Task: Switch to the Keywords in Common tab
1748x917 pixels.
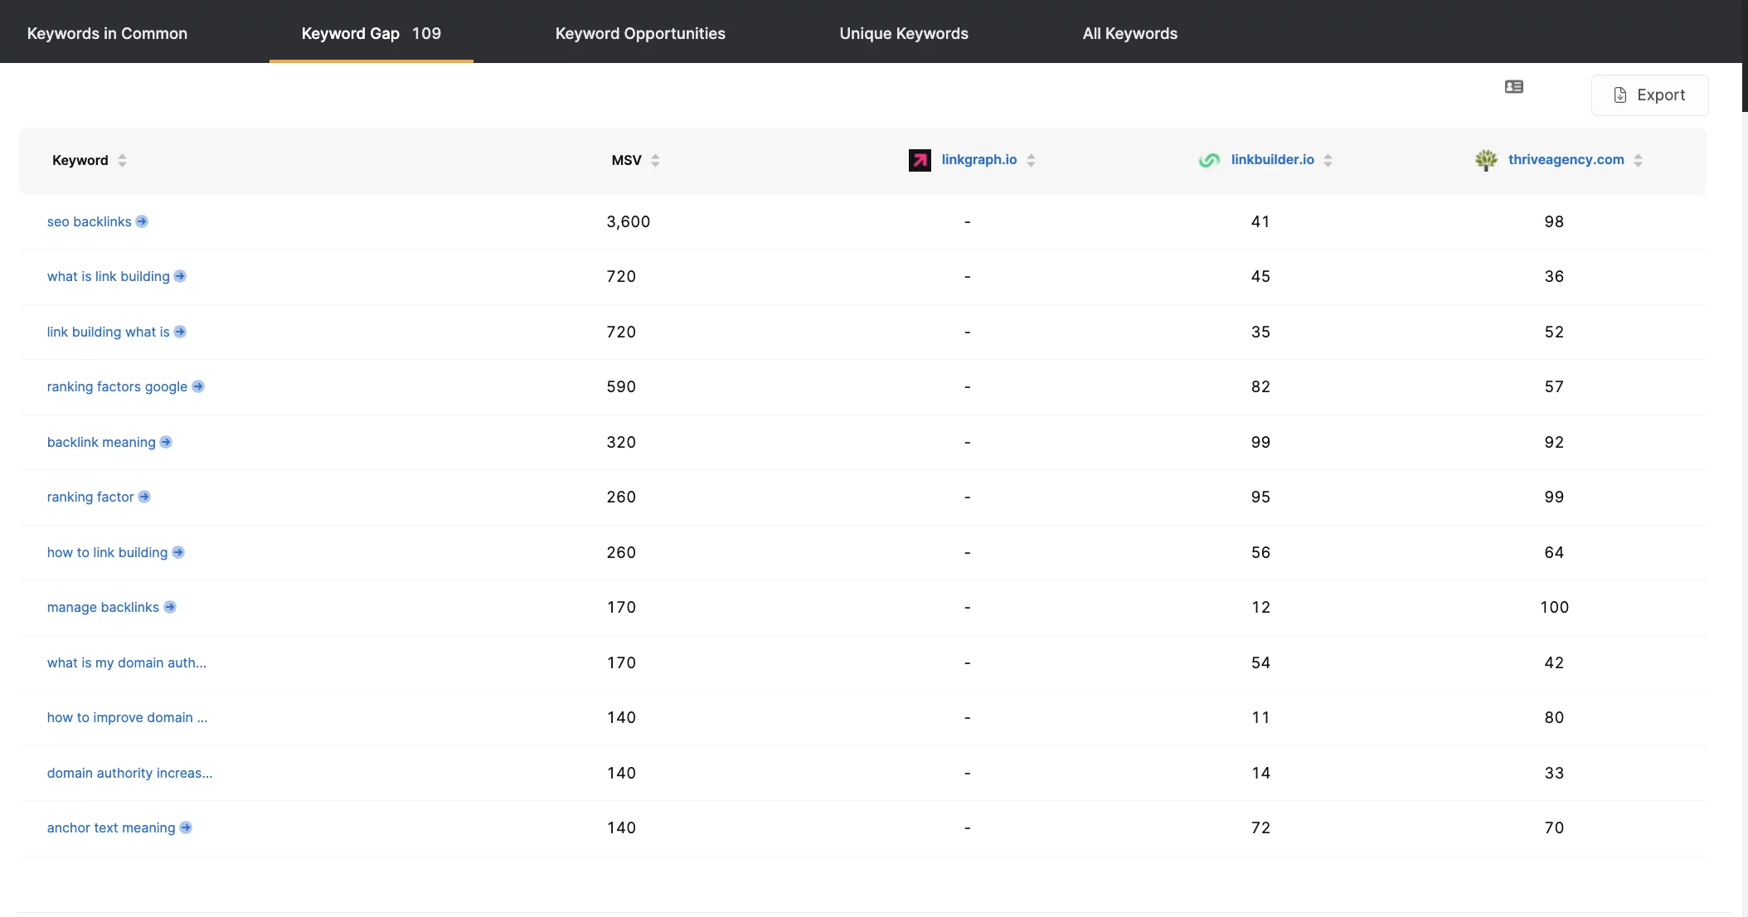Action: click(106, 32)
